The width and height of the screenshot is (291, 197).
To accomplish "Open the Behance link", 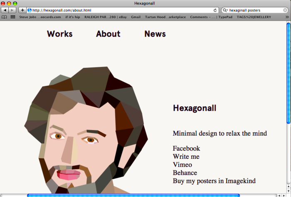I will [x=185, y=173].
